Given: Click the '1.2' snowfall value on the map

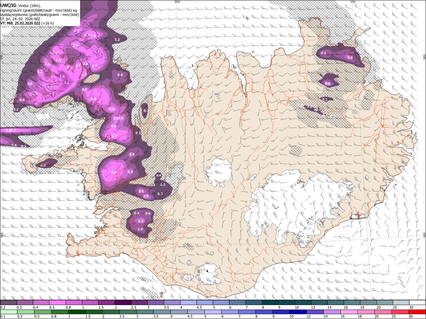Looking at the screenshot, I should point(67,83).
